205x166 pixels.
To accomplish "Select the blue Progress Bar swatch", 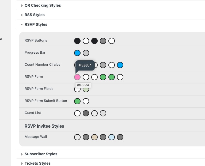I will (77, 53).
